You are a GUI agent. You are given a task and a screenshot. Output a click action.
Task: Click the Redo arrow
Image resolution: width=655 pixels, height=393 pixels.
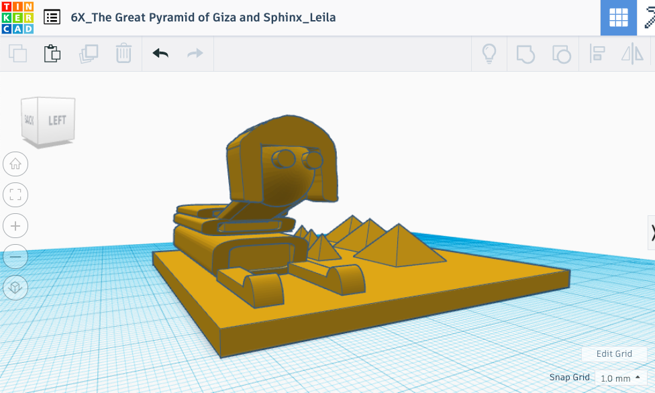pos(195,54)
